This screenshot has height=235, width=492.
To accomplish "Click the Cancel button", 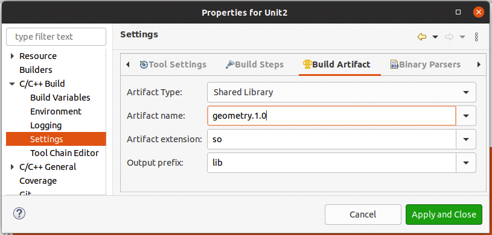I will pos(363,215).
